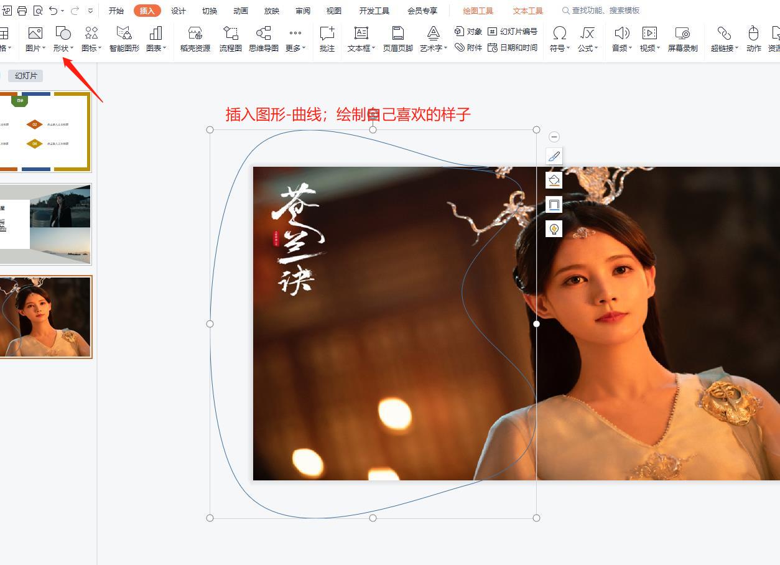Screen dimensions: 780x565
Task: Click the 文本框 text box icon
Action: pyautogui.click(x=361, y=34)
